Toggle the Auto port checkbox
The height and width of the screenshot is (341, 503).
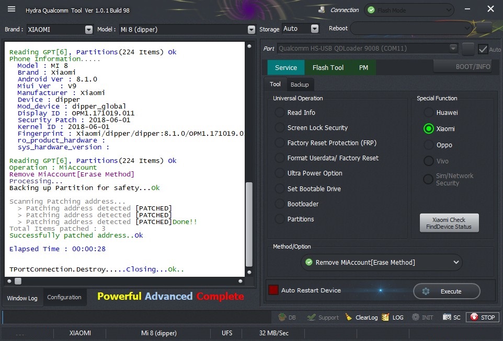pos(483,50)
